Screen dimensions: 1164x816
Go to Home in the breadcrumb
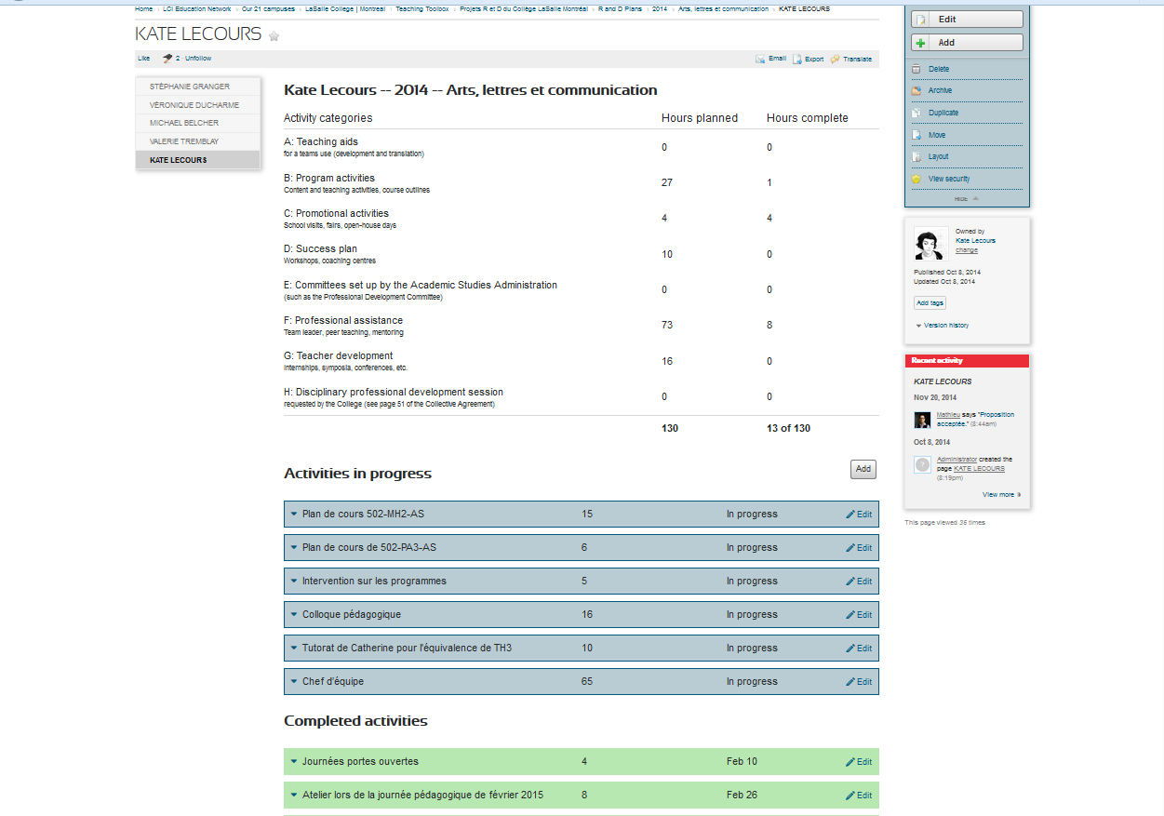pyautogui.click(x=143, y=8)
